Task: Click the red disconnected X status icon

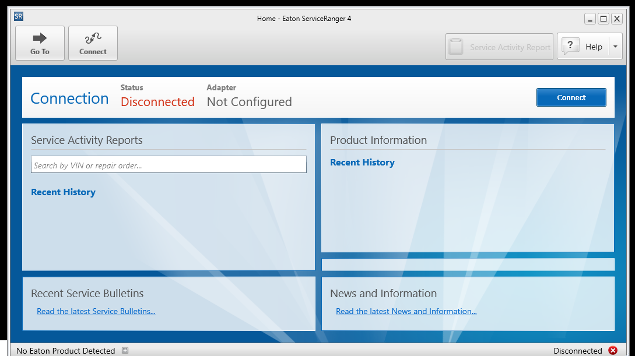Action: pyautogui.click(x=613, y=350)
